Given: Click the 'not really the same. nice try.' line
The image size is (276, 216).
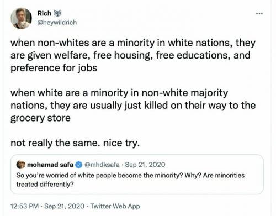Looking at the screenshot, I should click(75, 143).
